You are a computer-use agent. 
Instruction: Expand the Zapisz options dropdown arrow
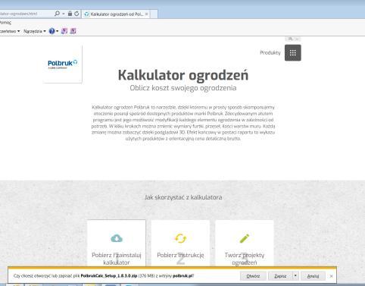(x=295, y=276)
